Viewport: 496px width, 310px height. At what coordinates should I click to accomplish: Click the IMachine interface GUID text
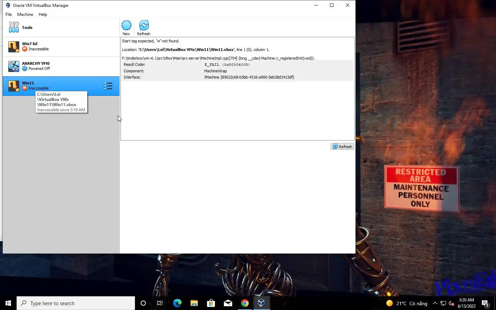tap(249, 77)
